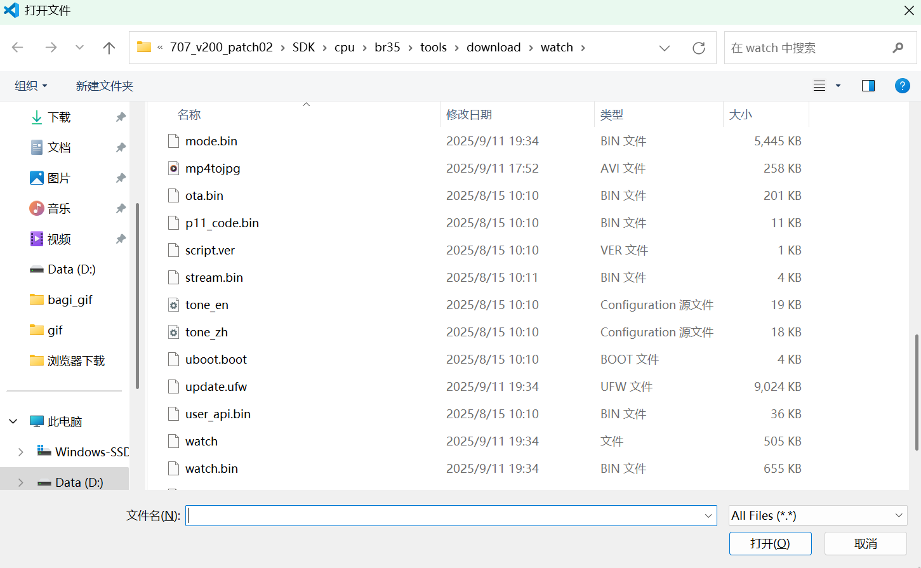Sort files by 类型 column
The image size is (921, 568).
pos(612,115)
